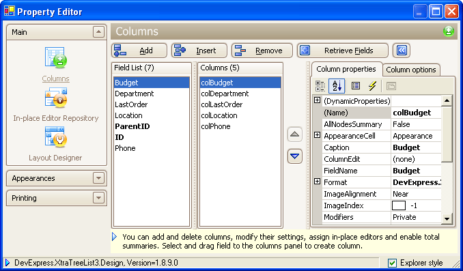Viewport: 463px width, 271px height.
Task: Click the (Name) value colBudget
Action: [416, 113]
